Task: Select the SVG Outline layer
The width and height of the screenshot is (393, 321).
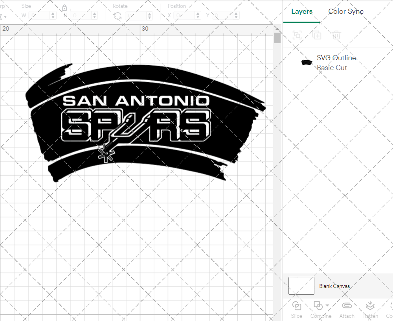Action: click(x=336, y=62)
